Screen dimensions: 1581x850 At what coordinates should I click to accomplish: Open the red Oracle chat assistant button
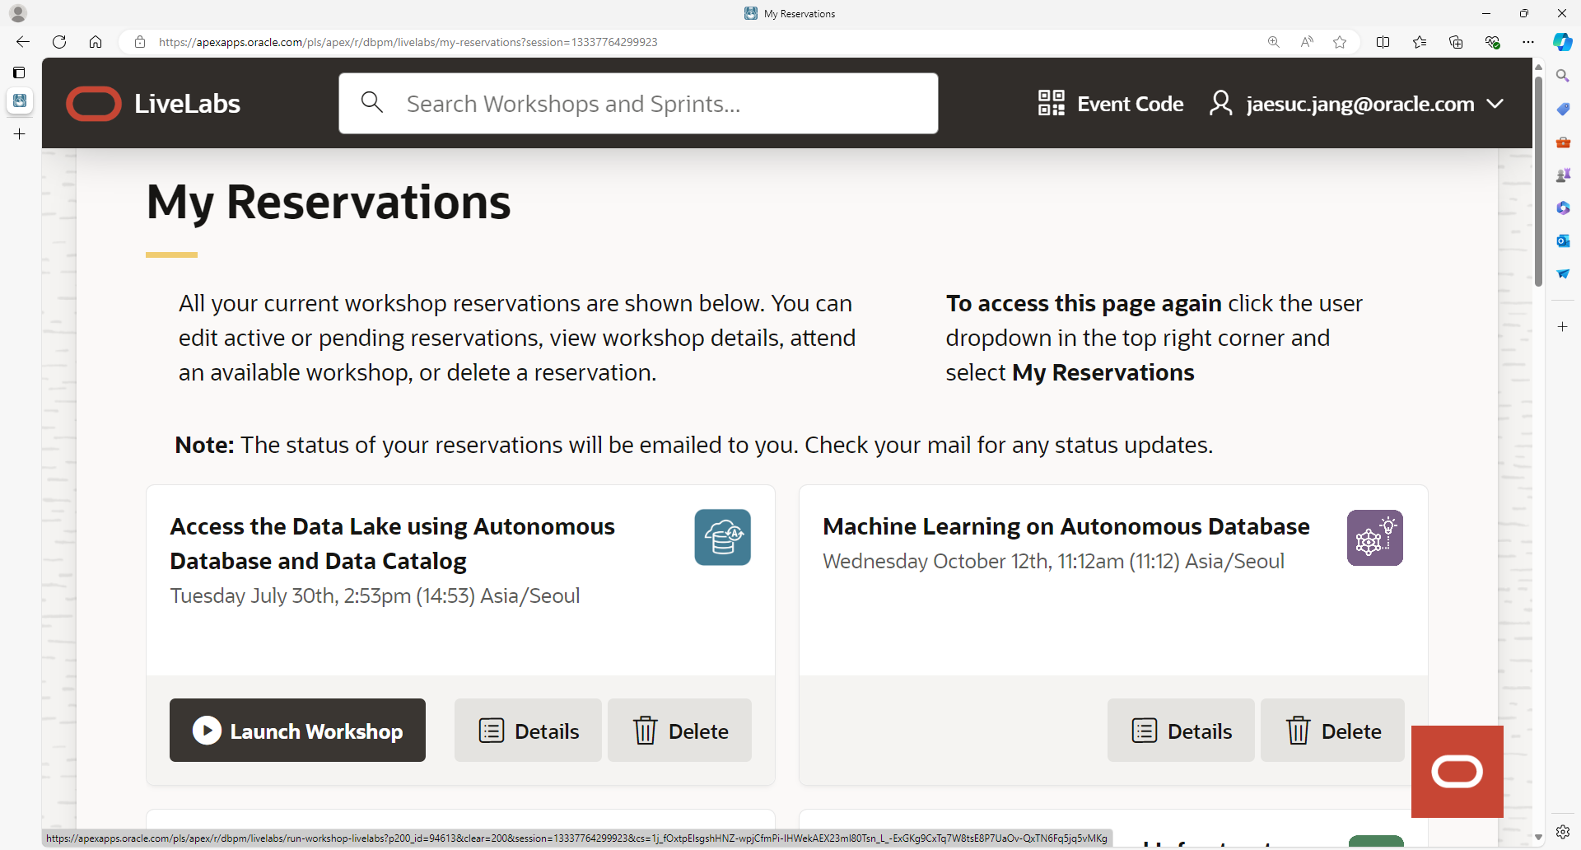1457,772
